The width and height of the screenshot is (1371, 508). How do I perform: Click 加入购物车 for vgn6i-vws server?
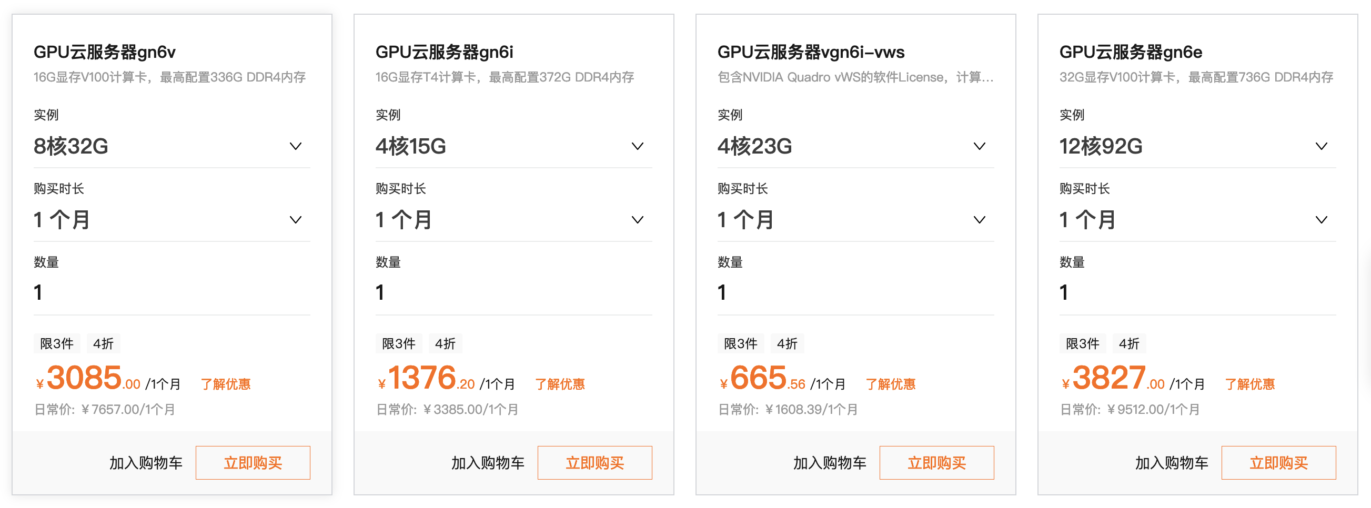[829, 462]
